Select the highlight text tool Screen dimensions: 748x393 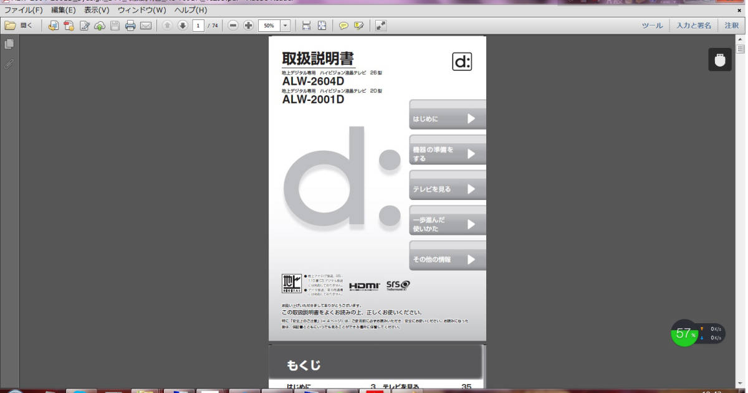click(x=358, y=26)
